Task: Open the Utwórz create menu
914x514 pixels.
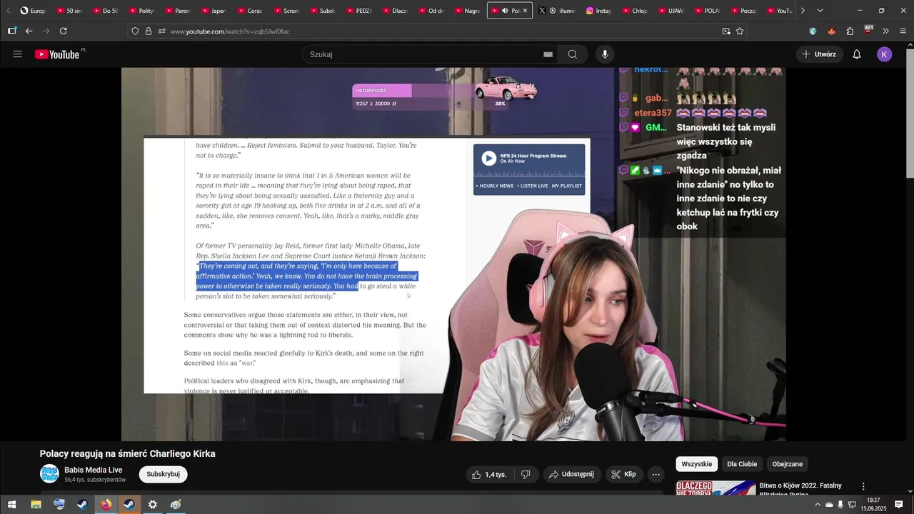Action: (819, 54)
